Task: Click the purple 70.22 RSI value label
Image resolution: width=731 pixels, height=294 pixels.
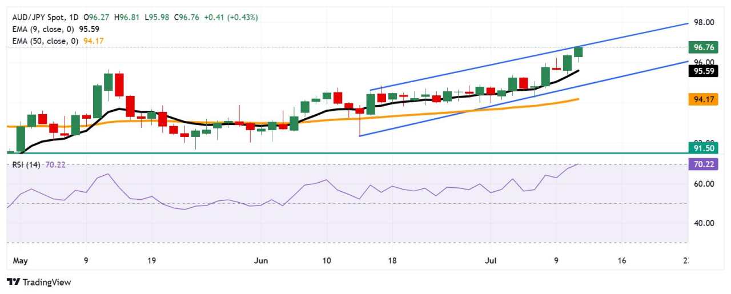Action: (702, 164)
